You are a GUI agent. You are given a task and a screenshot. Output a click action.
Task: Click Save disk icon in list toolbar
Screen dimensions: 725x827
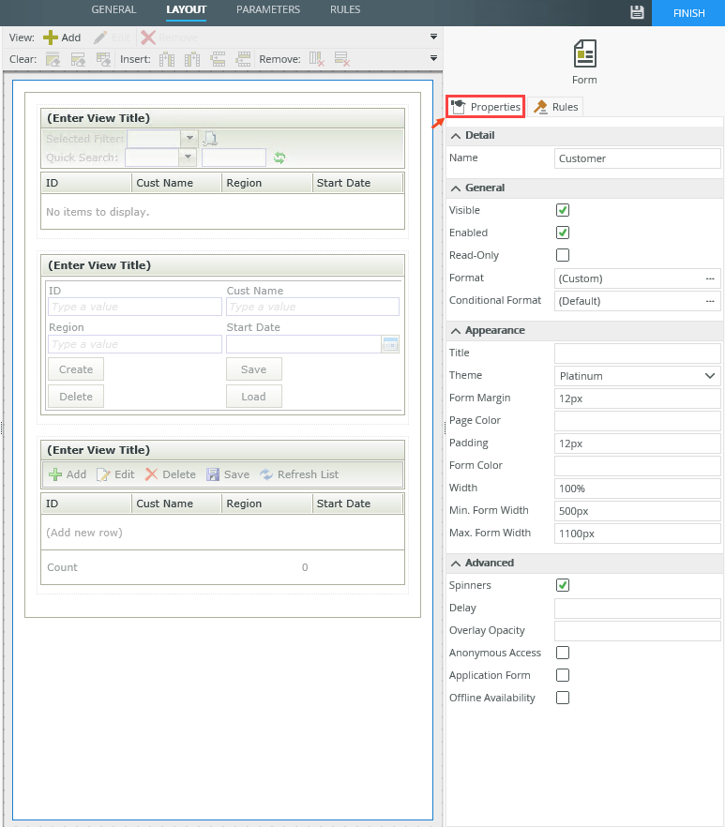tap(228, 474)
